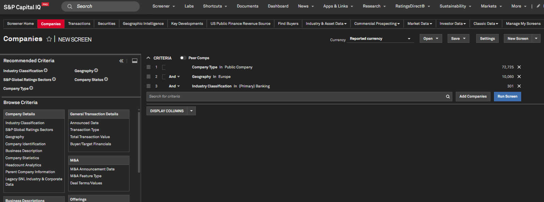This screenshot has height=202, width=544.
Task: Open the And operator dropdown on row 3
Action: [174, 86]
